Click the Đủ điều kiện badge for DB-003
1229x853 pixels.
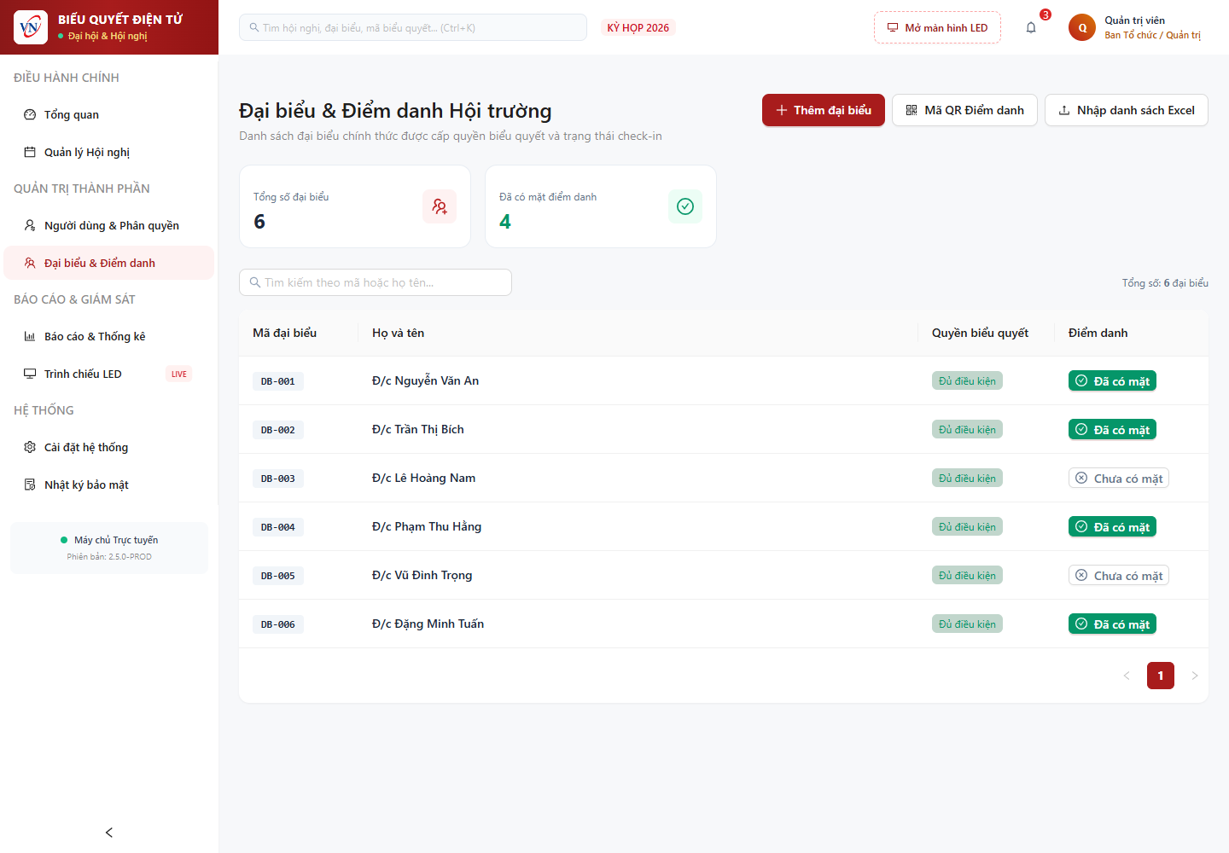(967, 478)
